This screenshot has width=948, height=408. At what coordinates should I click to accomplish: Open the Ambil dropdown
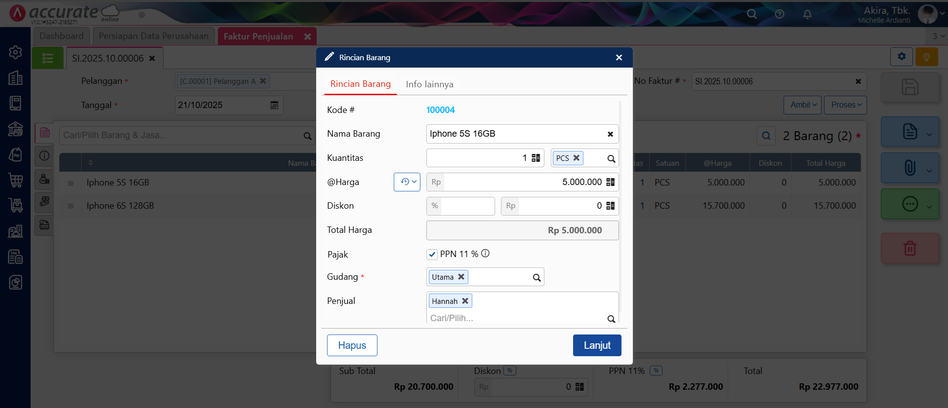803,105
